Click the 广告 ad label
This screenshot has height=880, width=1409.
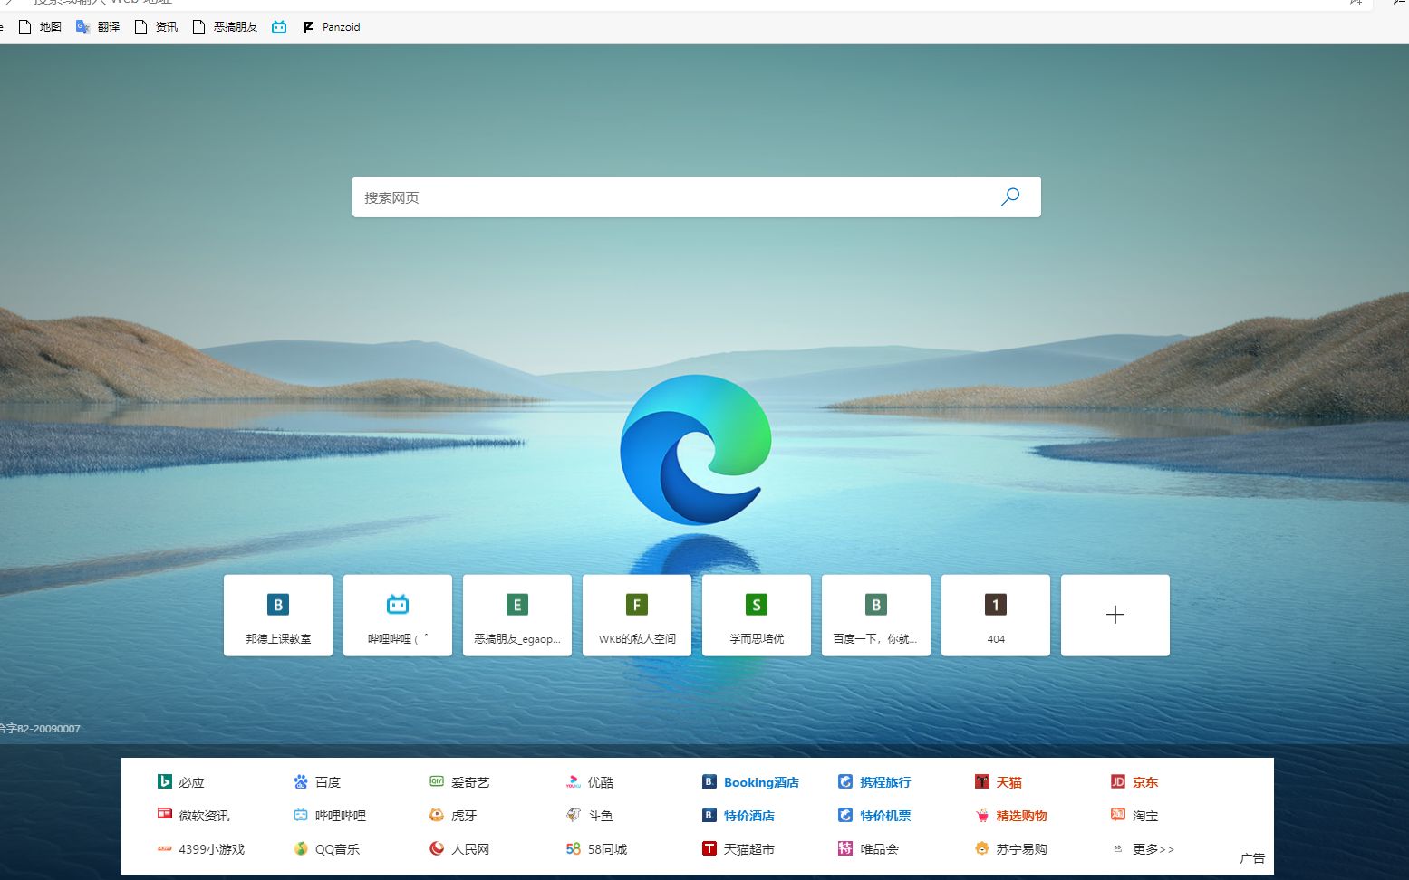click(x=1252, y=858)
